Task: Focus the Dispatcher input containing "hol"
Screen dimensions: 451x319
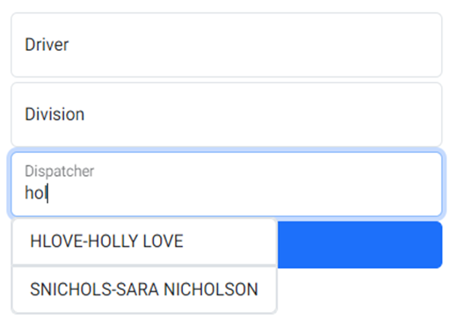Action: [226, 185]
